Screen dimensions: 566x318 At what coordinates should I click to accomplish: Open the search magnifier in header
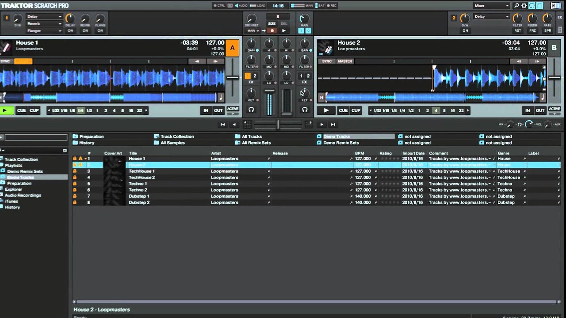pos(516,6)
